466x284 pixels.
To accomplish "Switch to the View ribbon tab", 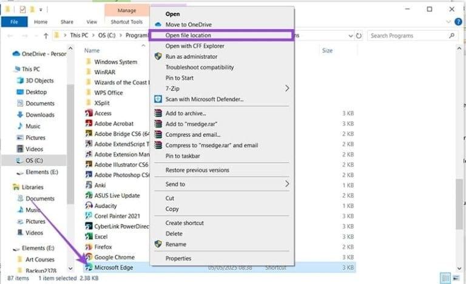I will pos(92,22).
